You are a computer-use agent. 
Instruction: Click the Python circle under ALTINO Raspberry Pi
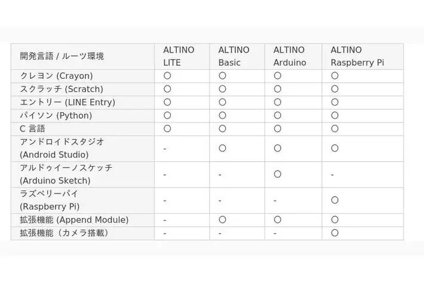pyautogui.click(x=335, y=115)
